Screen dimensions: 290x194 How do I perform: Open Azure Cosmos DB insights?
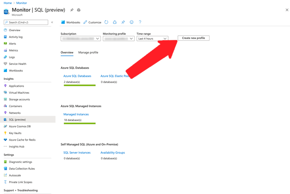coord(20,126)
